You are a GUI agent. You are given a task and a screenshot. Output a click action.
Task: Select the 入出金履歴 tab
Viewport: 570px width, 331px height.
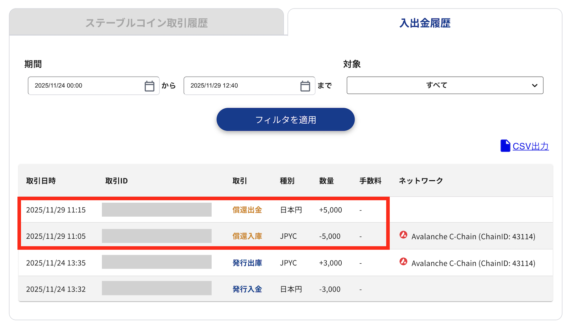[425, 23]
